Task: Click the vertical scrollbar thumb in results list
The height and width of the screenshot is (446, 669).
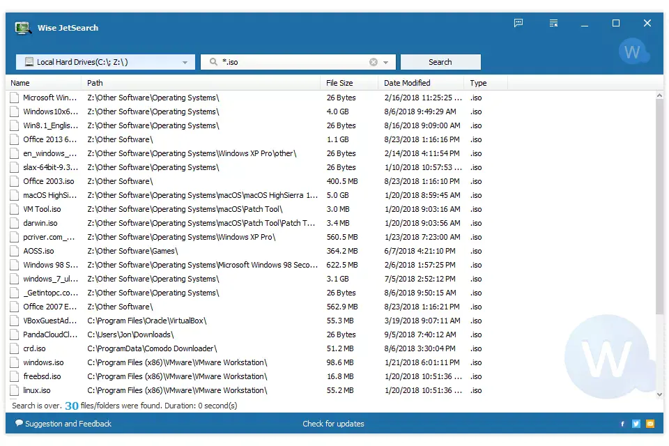Action: [660, 207]
